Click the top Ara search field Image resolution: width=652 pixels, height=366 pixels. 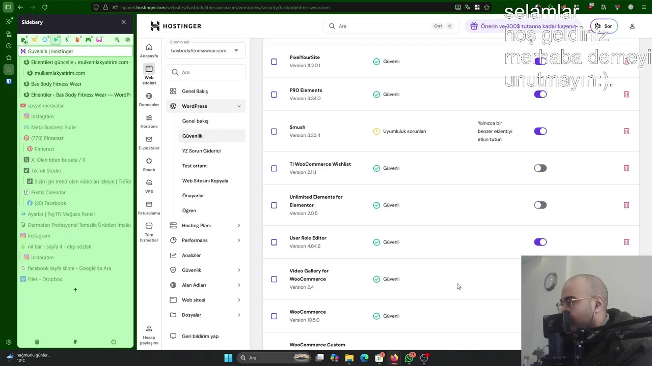(391, 26)
